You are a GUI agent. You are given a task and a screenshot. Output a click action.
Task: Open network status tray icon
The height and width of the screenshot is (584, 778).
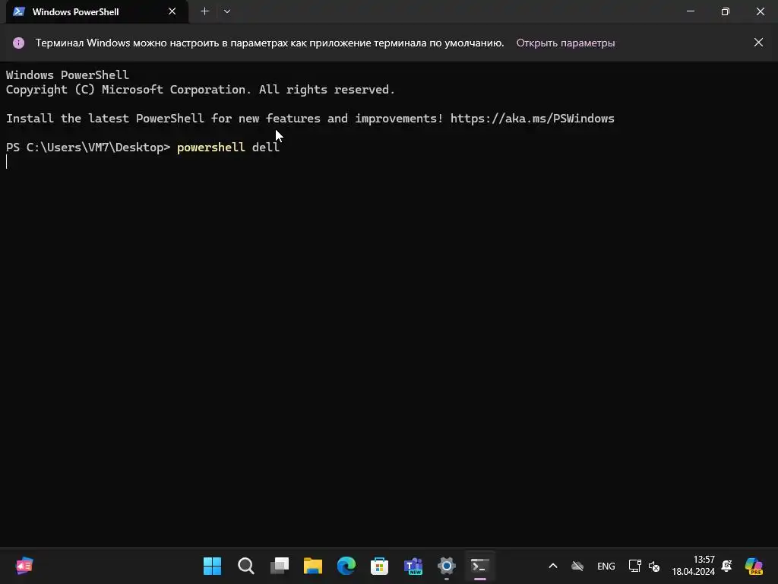pos(634,566)
